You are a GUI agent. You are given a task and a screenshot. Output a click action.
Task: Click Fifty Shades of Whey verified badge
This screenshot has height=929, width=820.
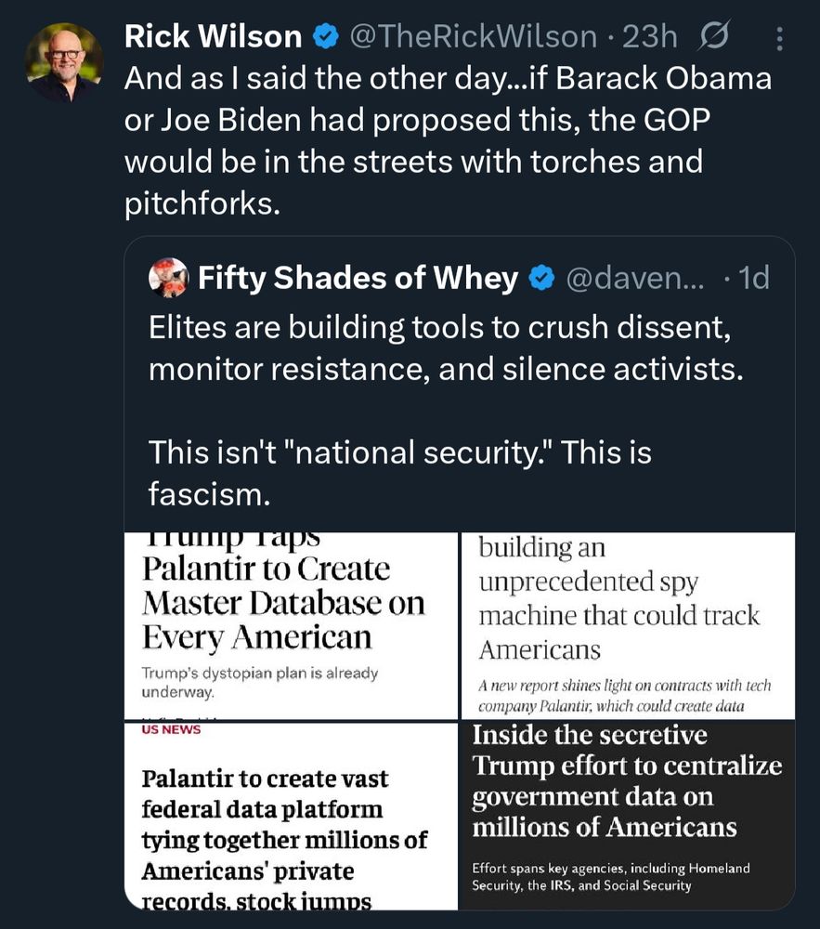coord(540,278)
